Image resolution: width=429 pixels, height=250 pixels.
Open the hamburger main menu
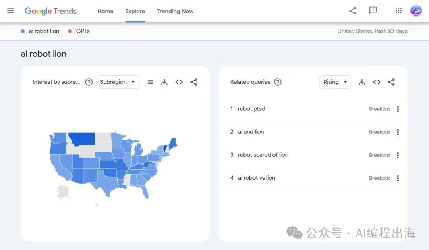tap(11, 11)
